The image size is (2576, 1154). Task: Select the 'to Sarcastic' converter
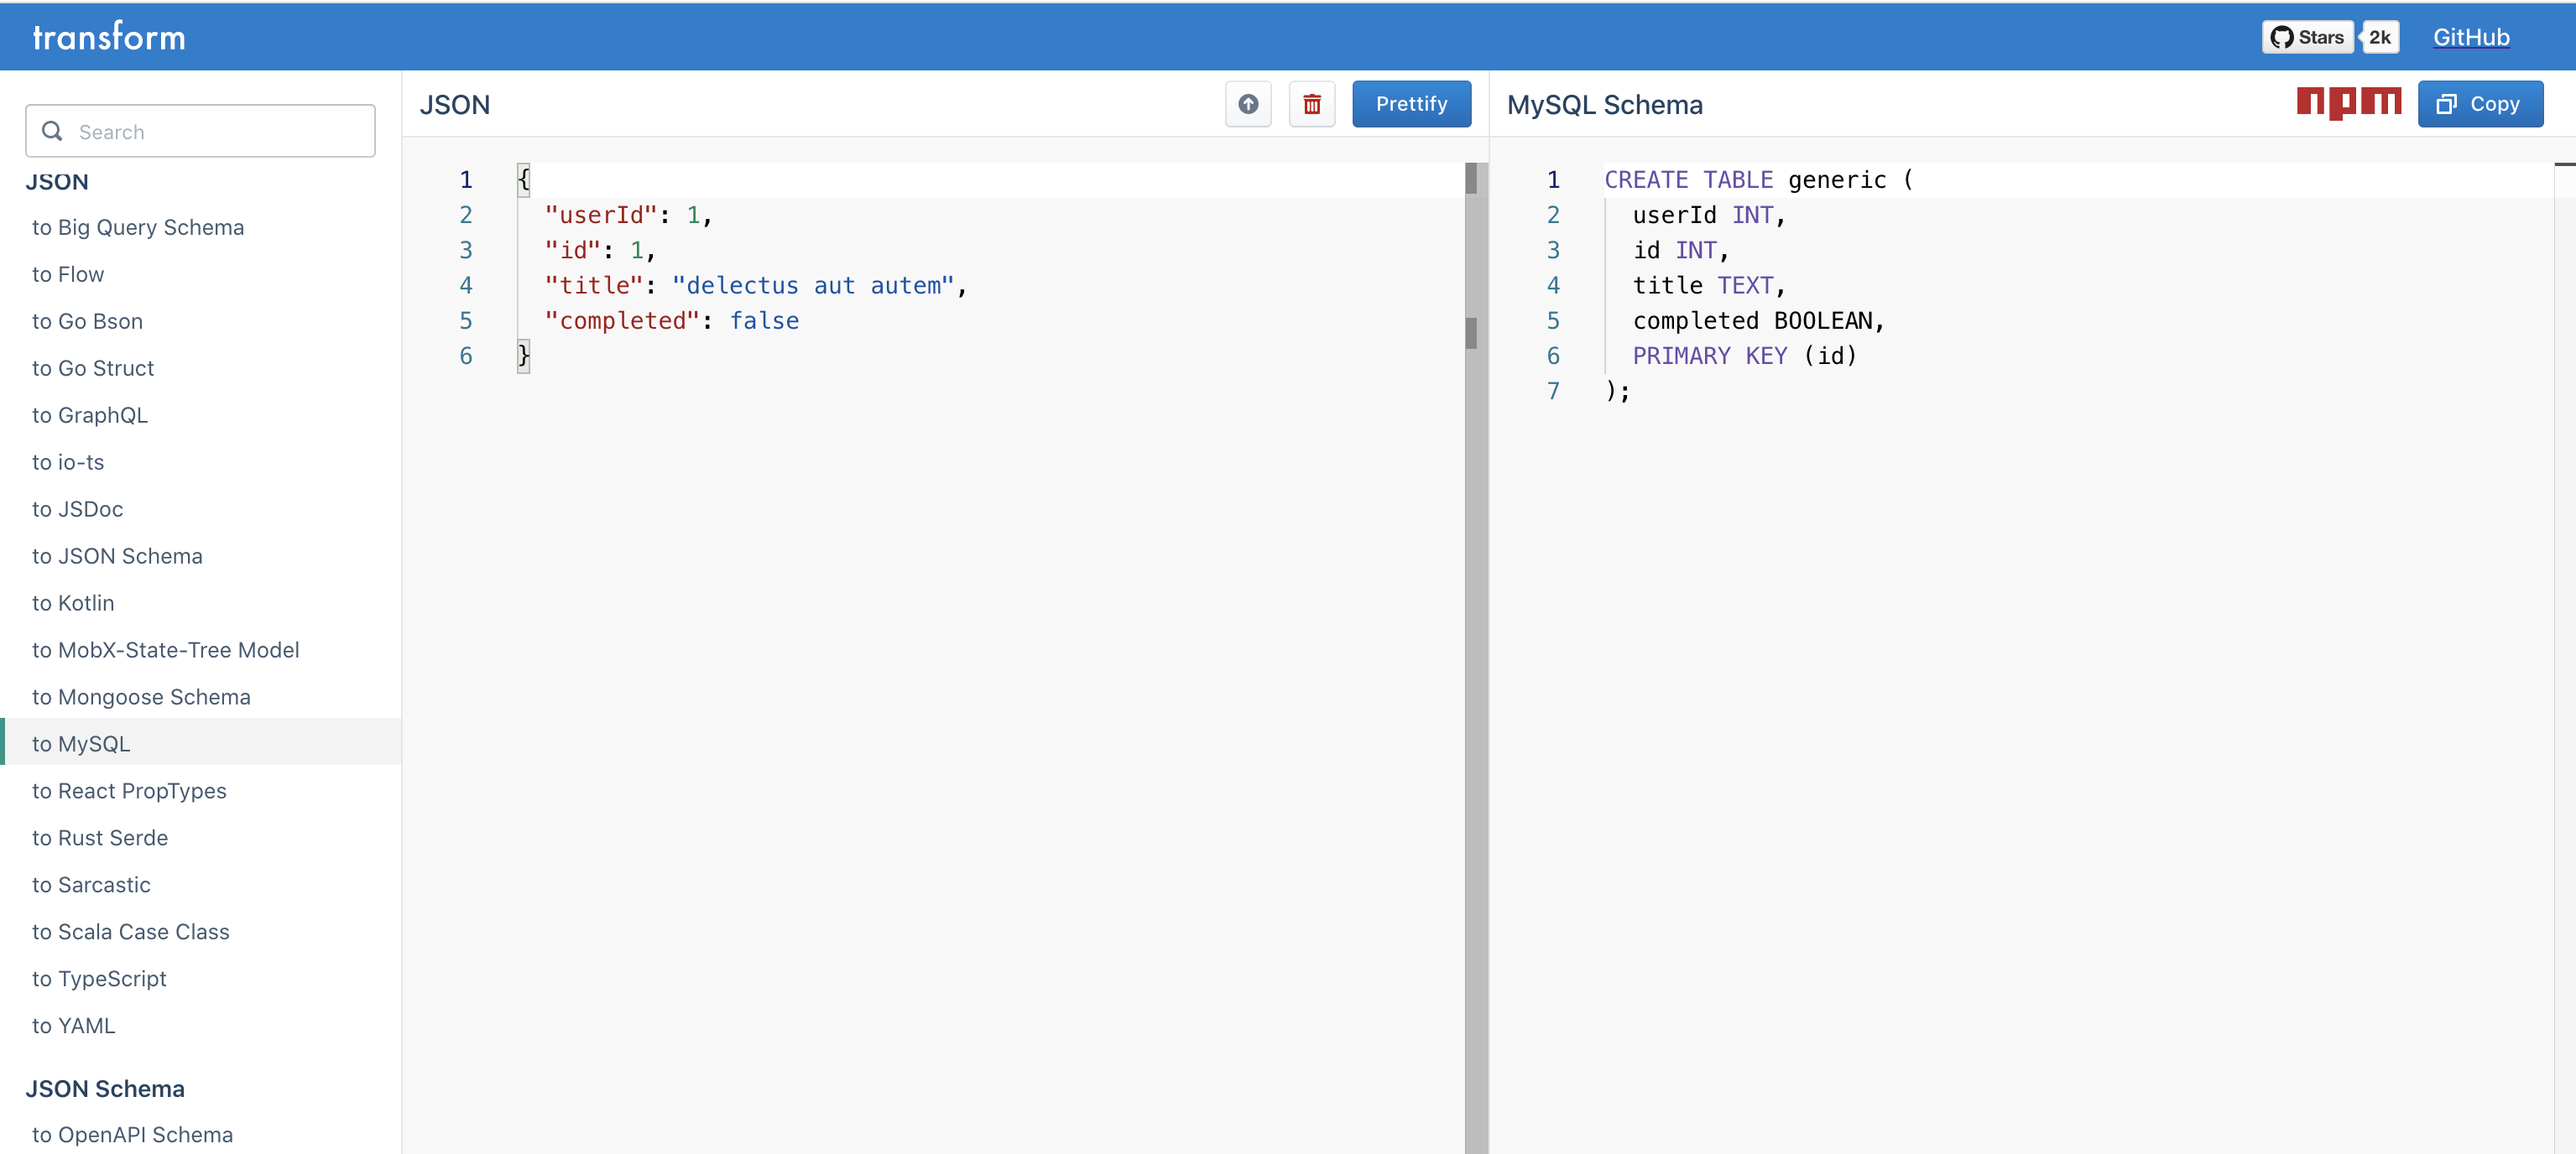[x=91, y=884]
